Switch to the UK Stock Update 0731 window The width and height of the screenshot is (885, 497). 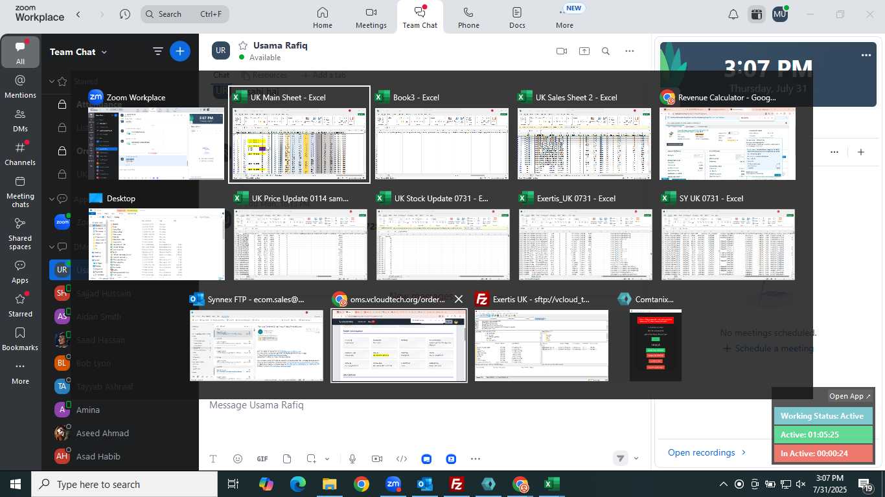tap(443, 236)
